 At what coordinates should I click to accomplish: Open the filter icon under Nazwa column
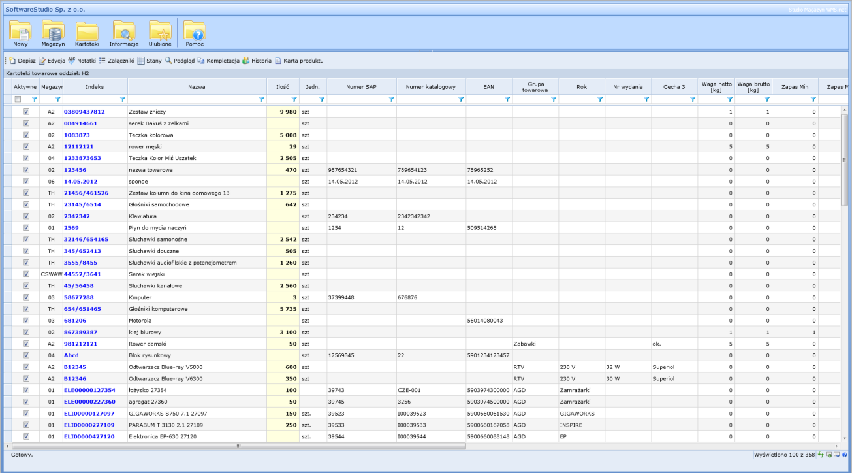[262, 99]
